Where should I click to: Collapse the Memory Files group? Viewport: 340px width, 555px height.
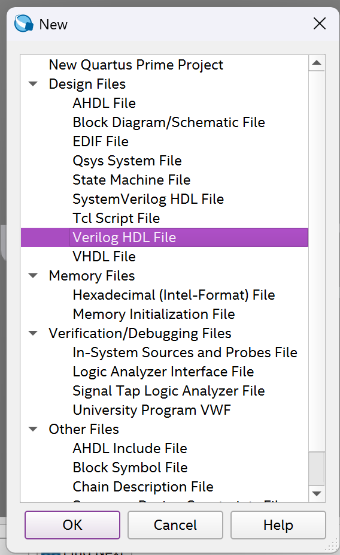[33, 276]
